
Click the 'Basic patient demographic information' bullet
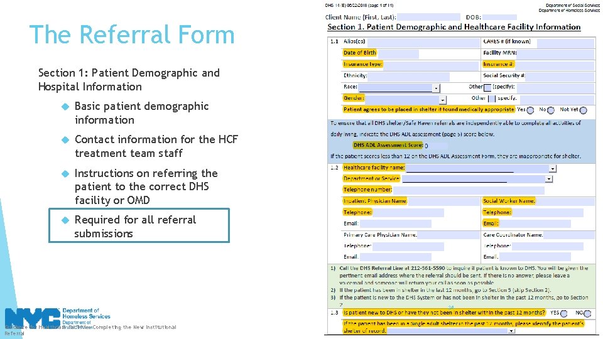tap(141, 113)
